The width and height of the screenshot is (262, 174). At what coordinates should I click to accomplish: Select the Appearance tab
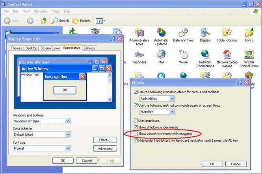tap(72, 48)
